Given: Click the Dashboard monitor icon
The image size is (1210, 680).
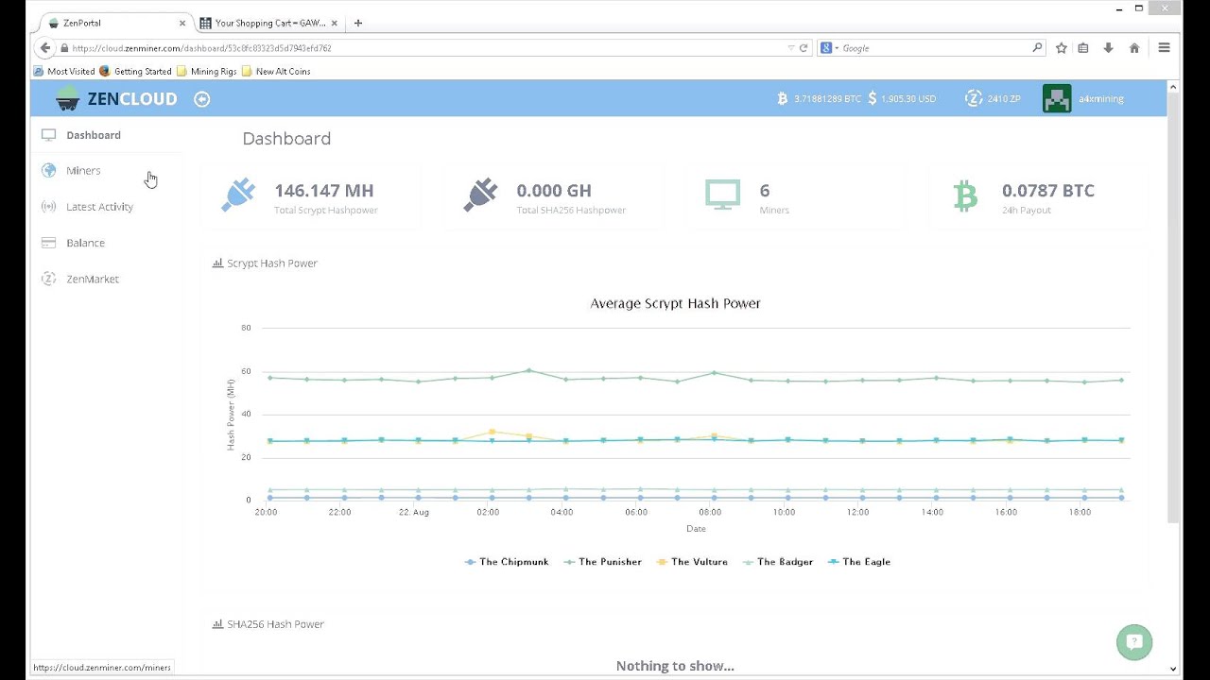Looking at the screenshot, I should point(48,135).
